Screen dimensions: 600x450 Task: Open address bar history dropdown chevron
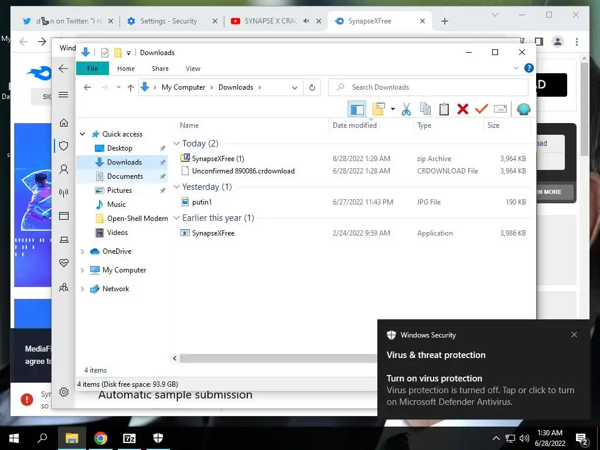[294, 88]
